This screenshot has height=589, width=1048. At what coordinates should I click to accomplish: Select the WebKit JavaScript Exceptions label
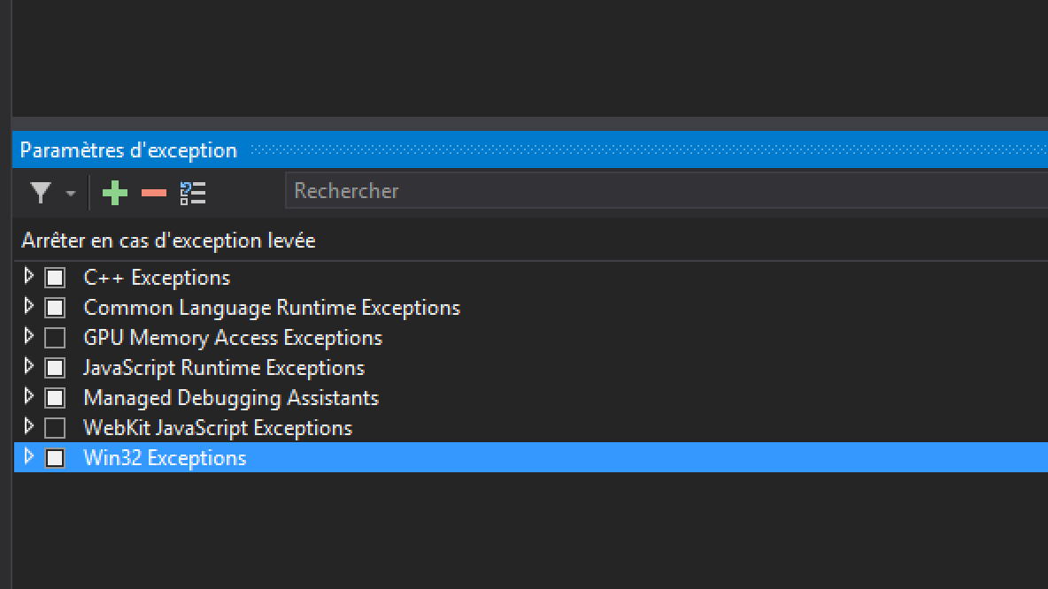coord(218,428)
